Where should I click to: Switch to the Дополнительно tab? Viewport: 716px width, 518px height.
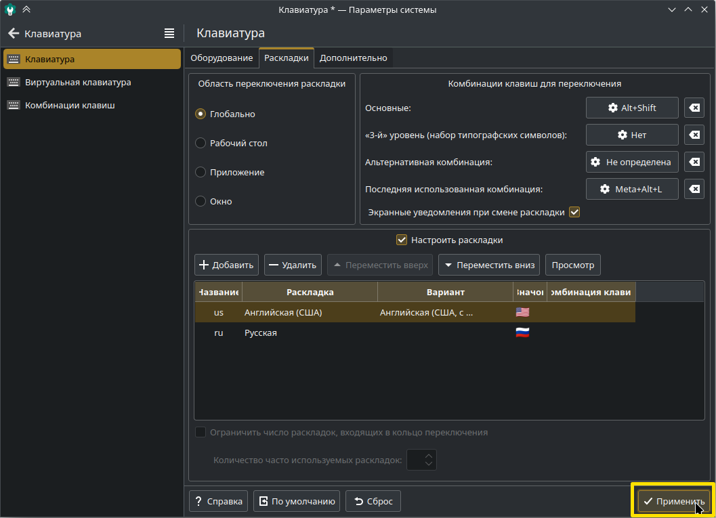(x=353, y=58)
